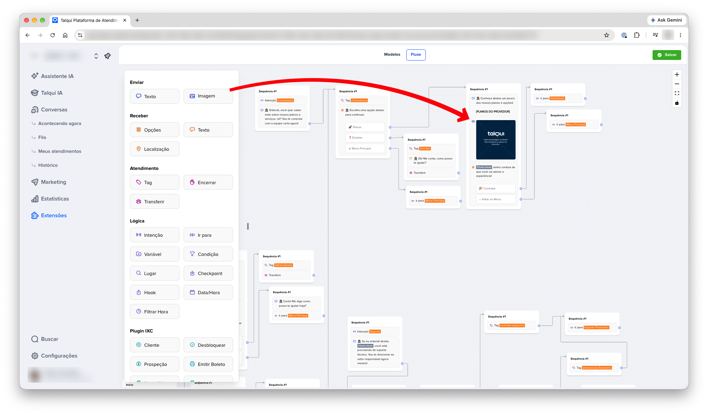
Task: Add an Intenção logic block
Action: coord(155,235)
